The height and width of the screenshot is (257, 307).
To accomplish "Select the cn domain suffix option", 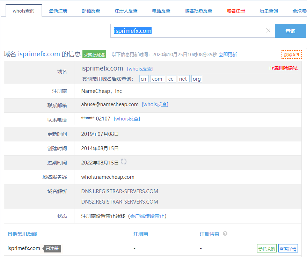I will click(144, 79).
